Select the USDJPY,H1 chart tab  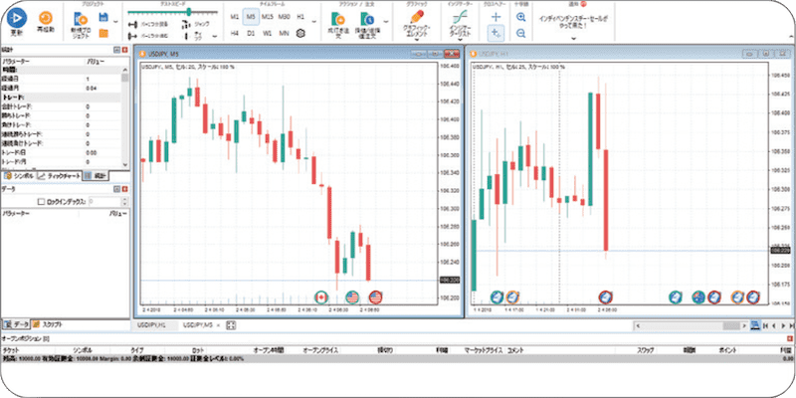click(x=149, y=324)
